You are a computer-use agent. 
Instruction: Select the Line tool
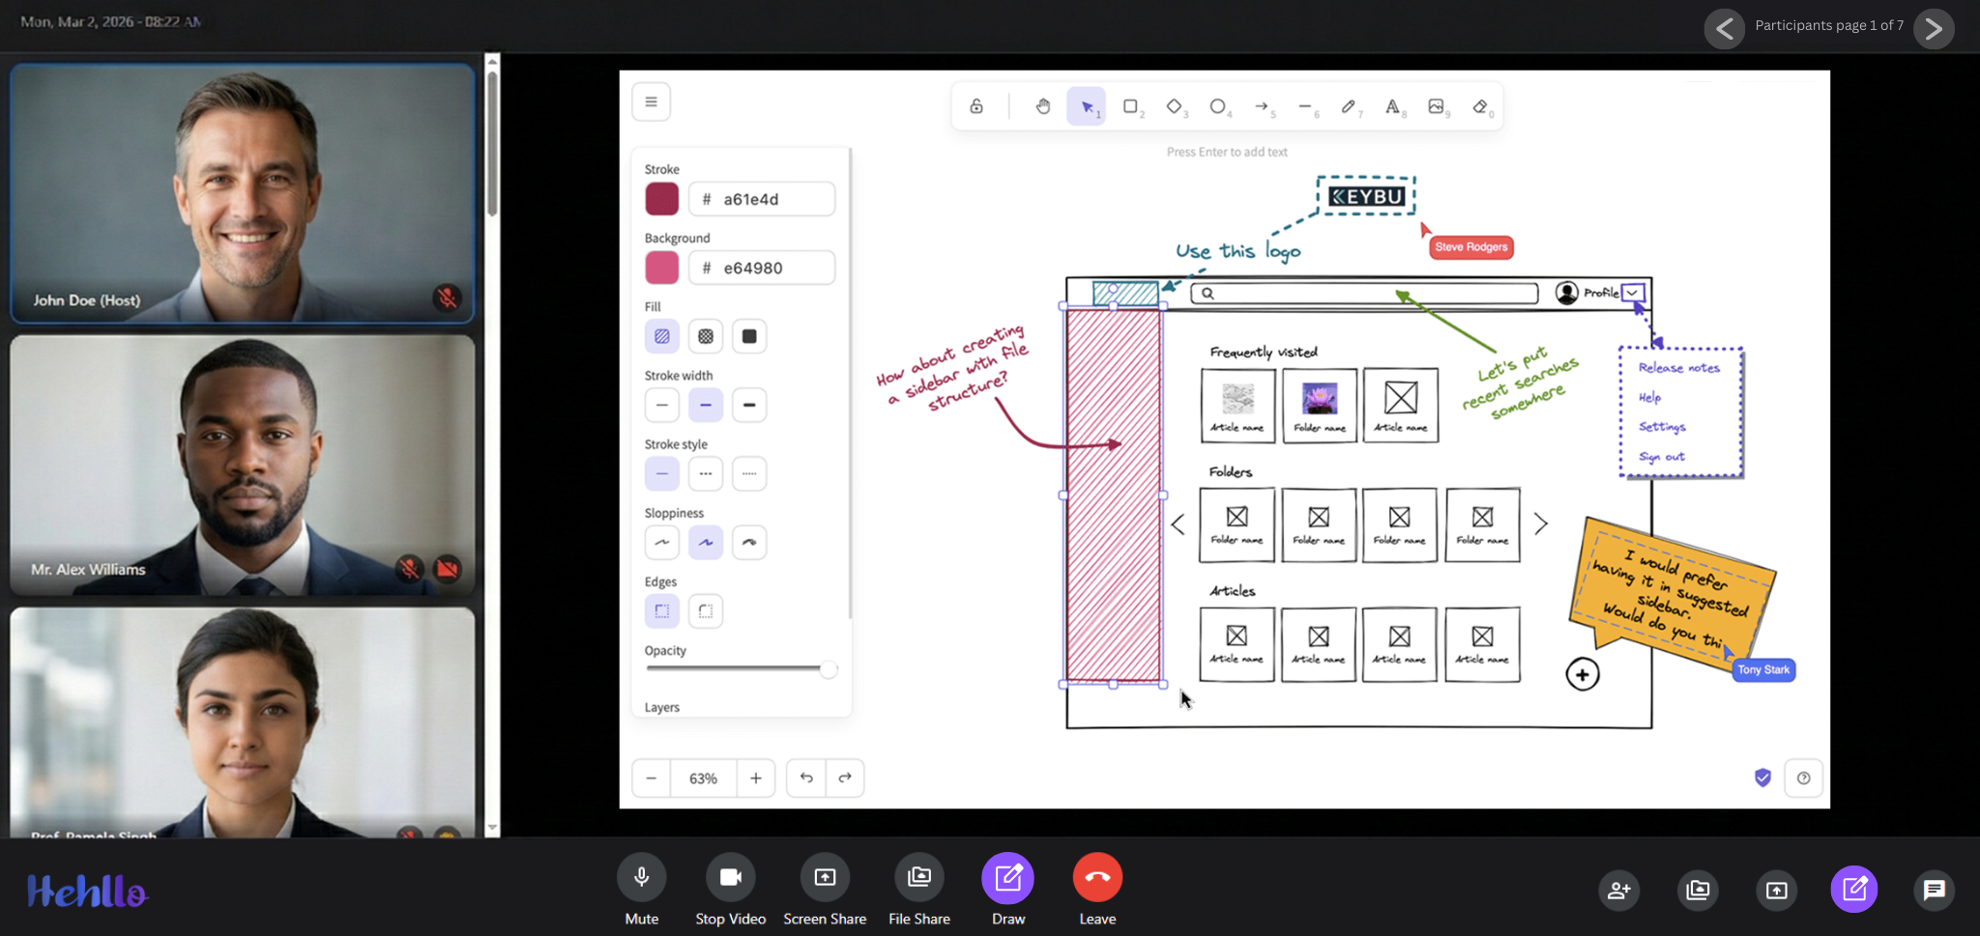coord(1305,106)
